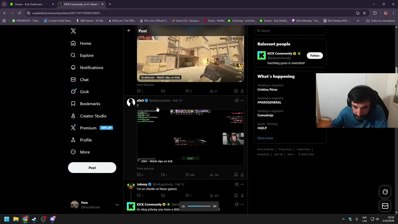Open three-dot menu on zEkO's post
This screenshot has width=398, height=224.
(242, 100)
